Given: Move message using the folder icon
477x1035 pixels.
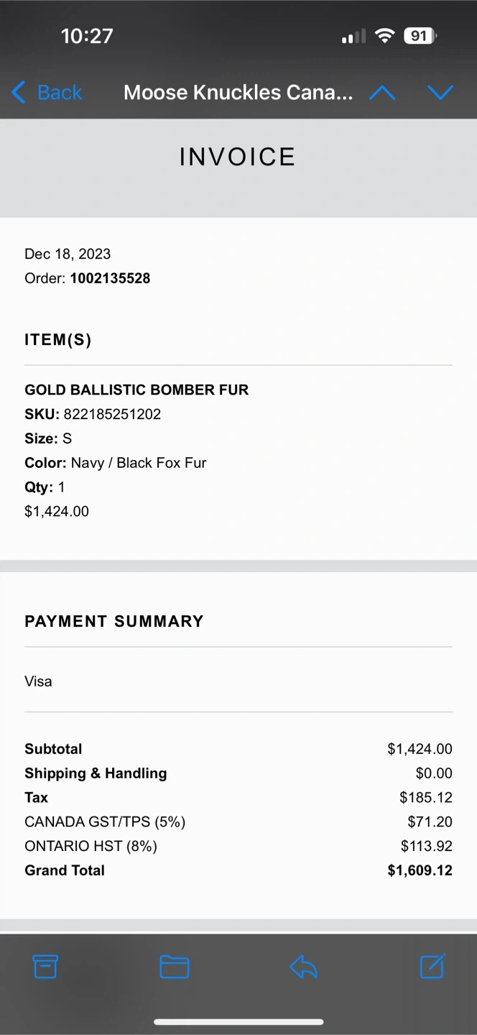Looking at the screenshot, I should pyautogui.click(x=174, y=967).
